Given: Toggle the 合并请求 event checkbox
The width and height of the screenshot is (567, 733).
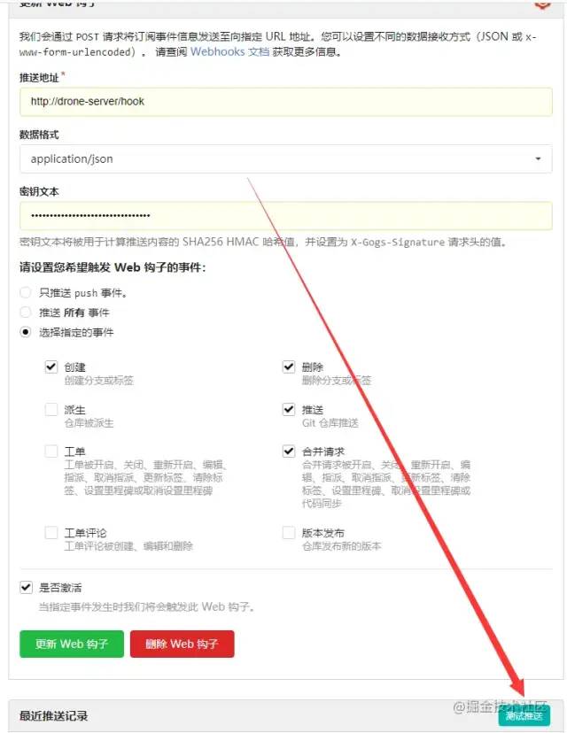Looking at the screenshot, I should [289, 451].
